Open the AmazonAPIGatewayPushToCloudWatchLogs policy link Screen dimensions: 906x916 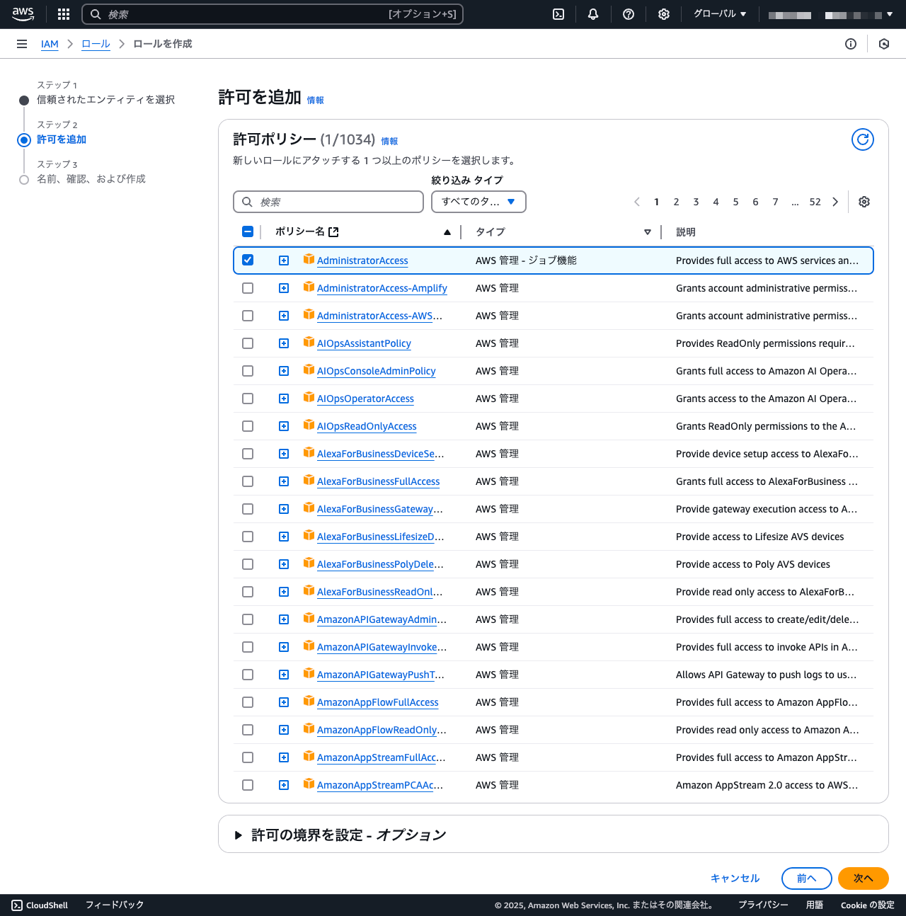(x=381, y=675)
